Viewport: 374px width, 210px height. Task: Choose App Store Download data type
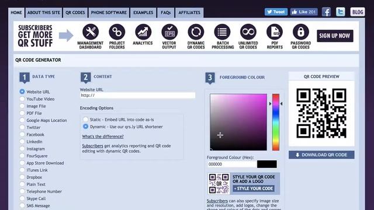coord(22,163)
